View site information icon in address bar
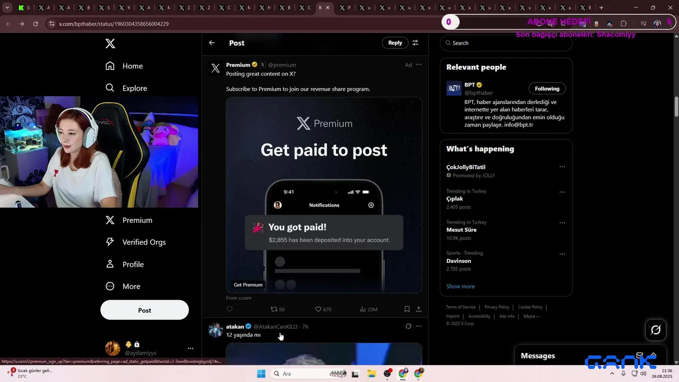 click(51, 24)
